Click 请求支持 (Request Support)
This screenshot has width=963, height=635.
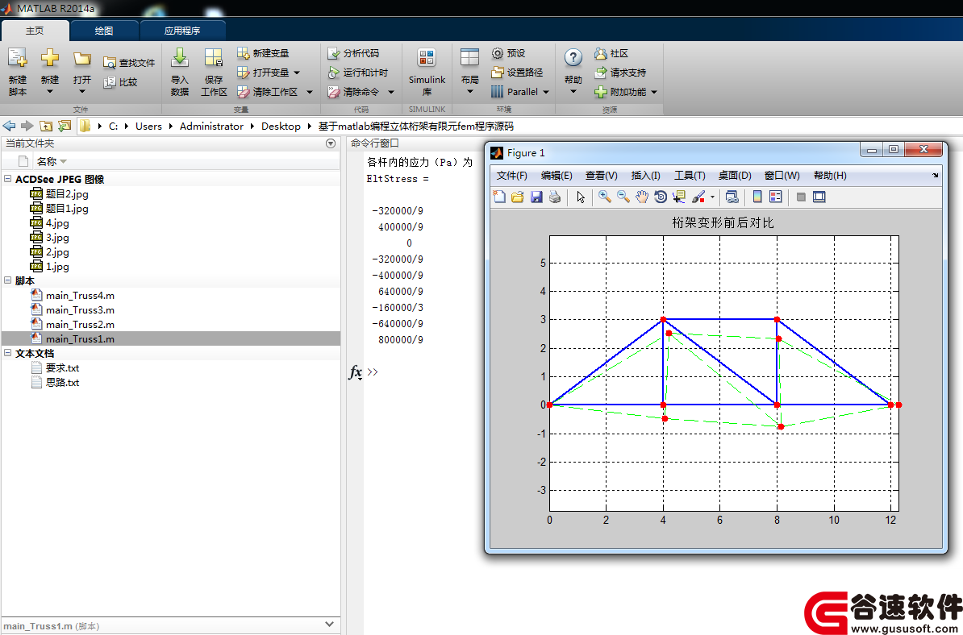click(x=620, y=73)
